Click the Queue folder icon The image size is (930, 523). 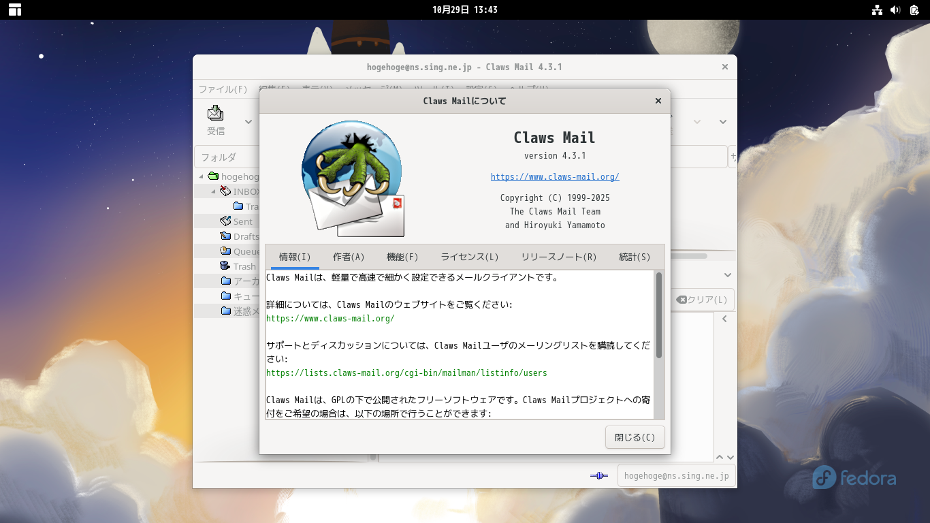[225, 251]
